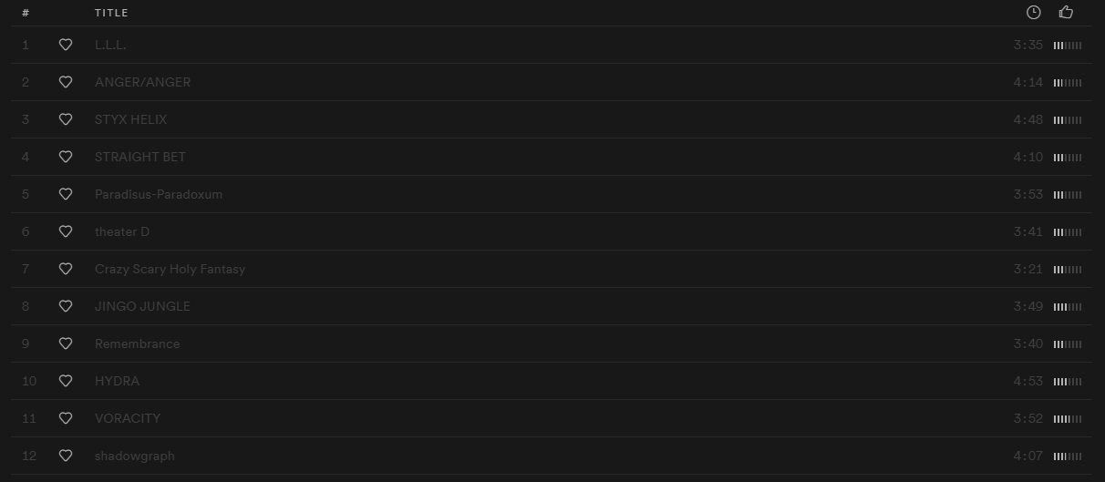Click the heart next to STRAIGHT BET

pos(66,157)
